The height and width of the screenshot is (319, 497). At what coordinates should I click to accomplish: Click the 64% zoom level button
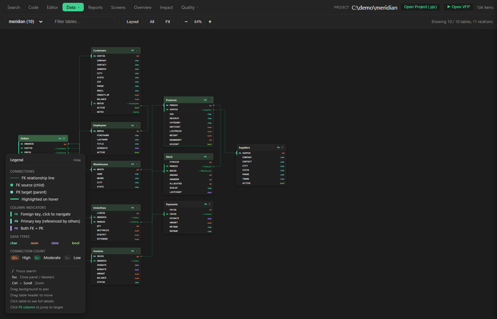click(198, 22)
